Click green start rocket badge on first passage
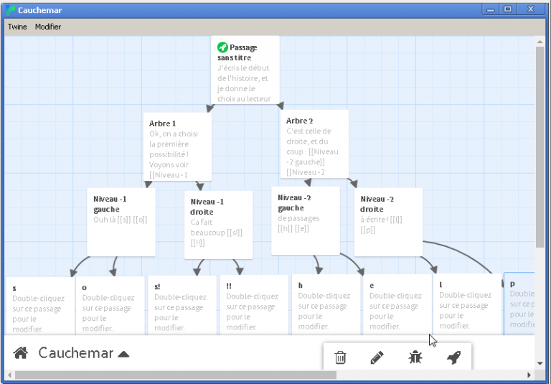Viewport: 551px width, 384px height. coord(222,47)
